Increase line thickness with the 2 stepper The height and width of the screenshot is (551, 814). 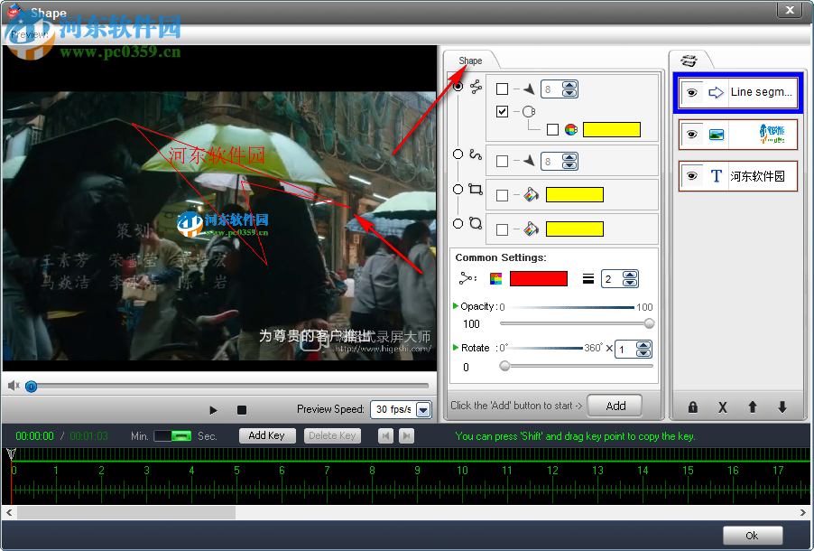click(x=632, y=274)
